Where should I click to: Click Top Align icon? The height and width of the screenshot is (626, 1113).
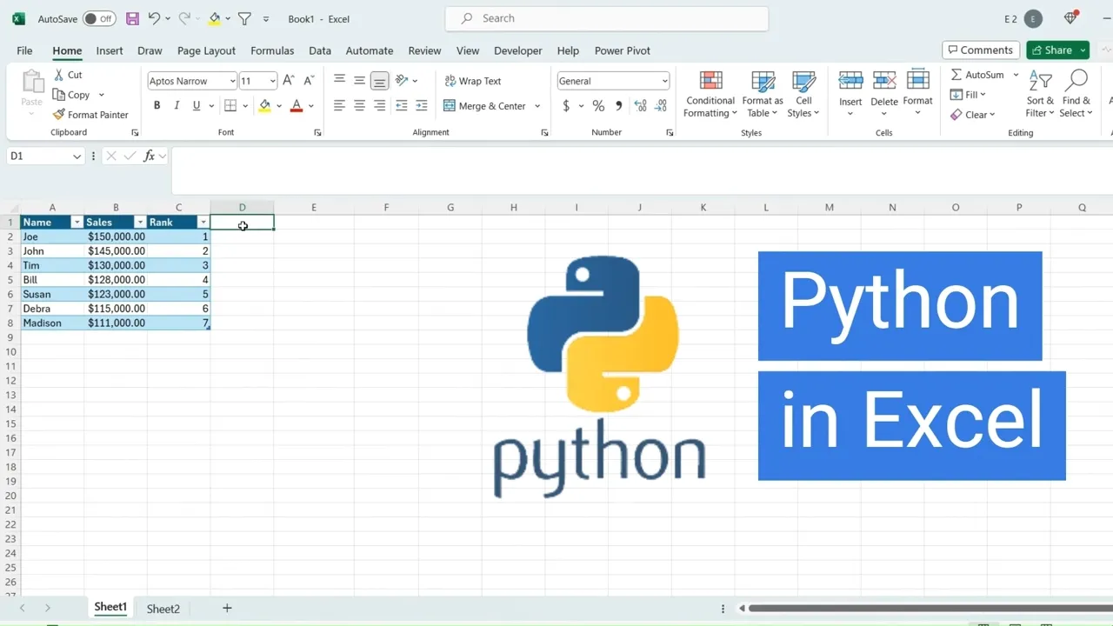point(339,81)
